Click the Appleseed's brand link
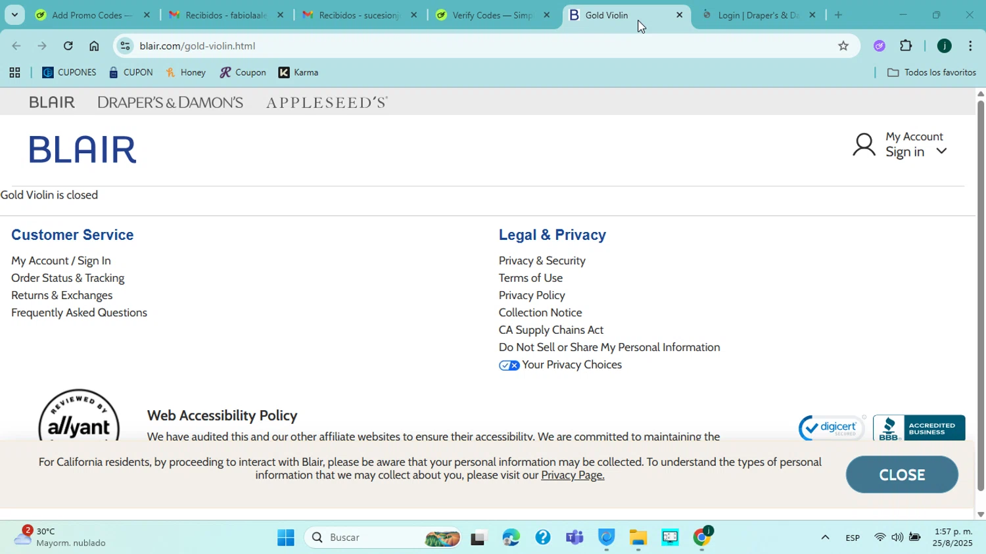Screen dimensions: 986x554 327,103
